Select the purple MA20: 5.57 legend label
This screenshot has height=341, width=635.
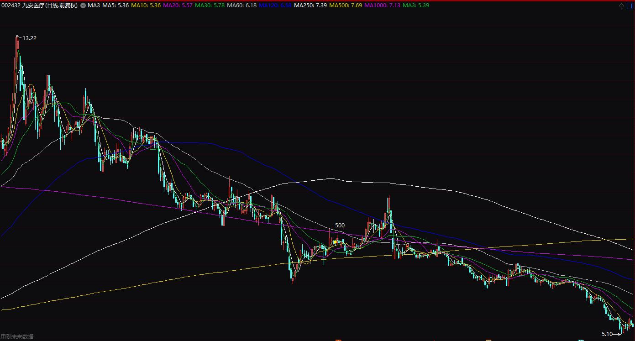(178, 5)
